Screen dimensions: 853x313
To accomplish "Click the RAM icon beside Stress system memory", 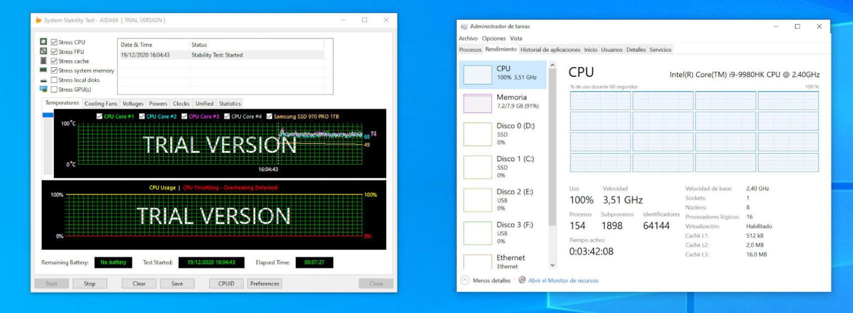I will [x=43, y=70].
